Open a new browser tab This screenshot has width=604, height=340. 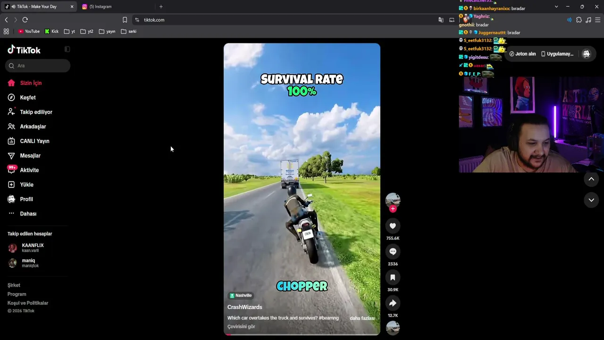pyautogui.click(x=161, y=7)
